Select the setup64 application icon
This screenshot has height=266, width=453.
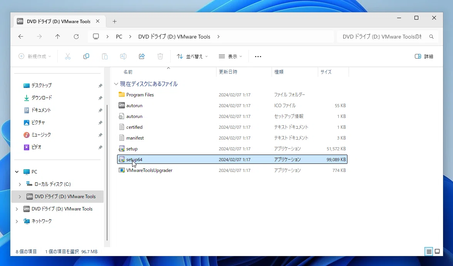(122, 159)
